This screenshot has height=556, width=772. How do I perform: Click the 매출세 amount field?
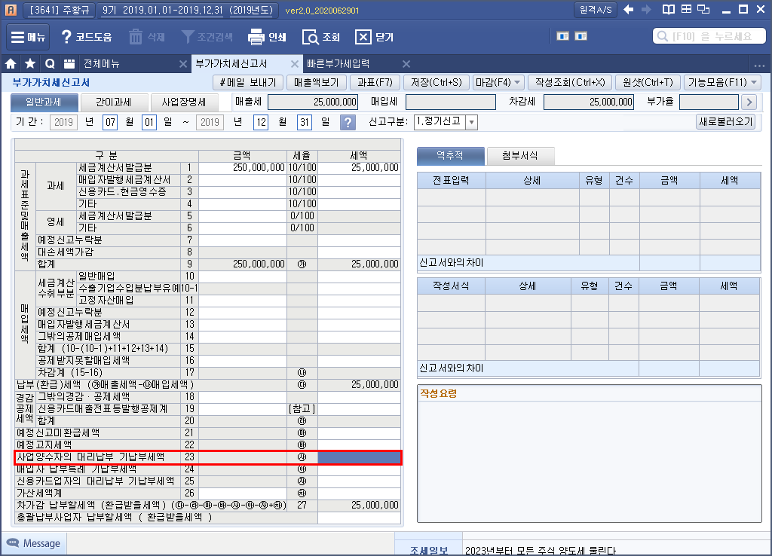(313, 102)
